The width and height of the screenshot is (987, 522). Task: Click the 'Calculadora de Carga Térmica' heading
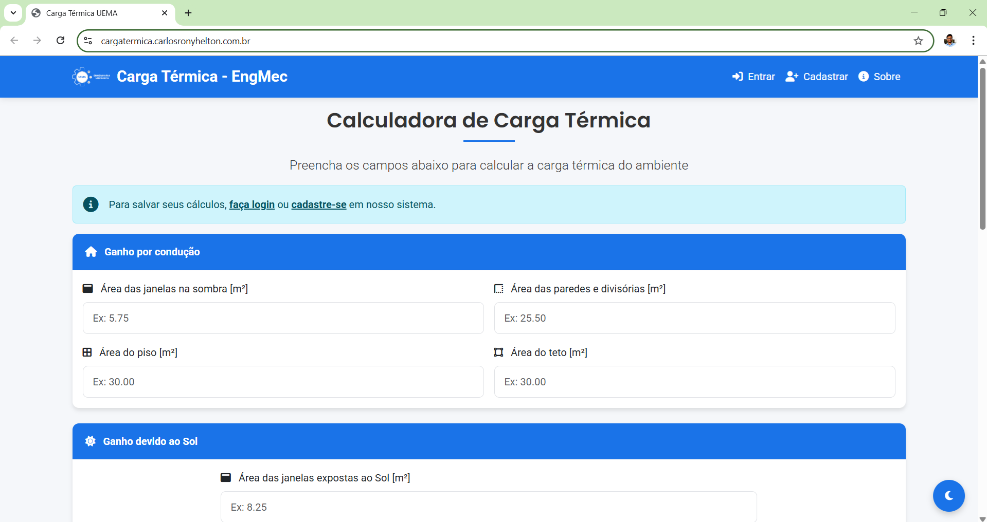489,120
